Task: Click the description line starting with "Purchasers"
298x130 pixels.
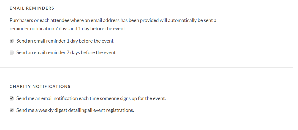Action: point(113,20)
